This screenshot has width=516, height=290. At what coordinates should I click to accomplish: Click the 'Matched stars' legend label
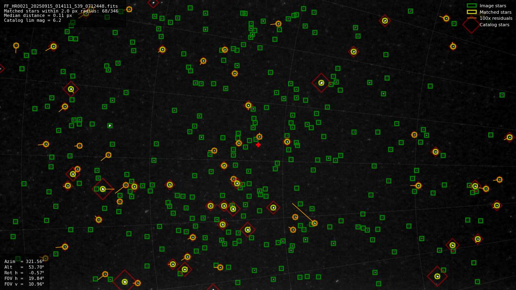pos(495,12)
